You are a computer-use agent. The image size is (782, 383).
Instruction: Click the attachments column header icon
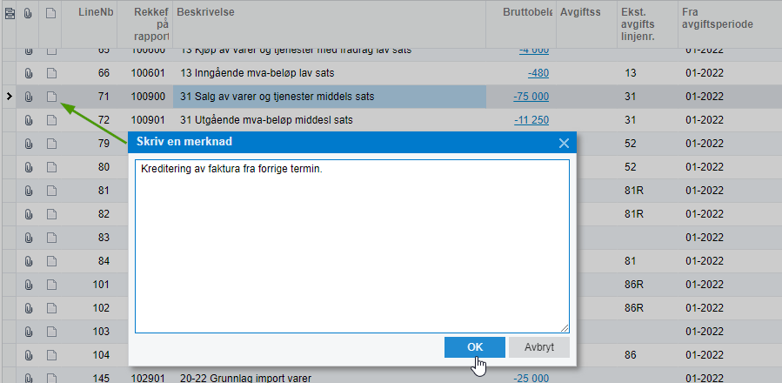[x=28, y=14]
